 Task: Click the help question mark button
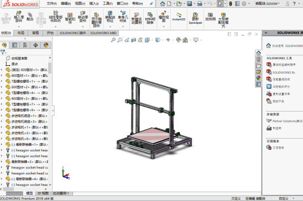294,3
